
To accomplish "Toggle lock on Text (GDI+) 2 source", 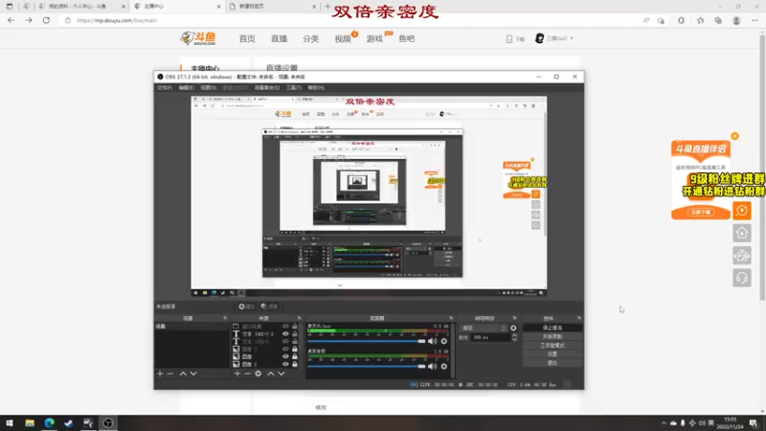I will 295,333.
